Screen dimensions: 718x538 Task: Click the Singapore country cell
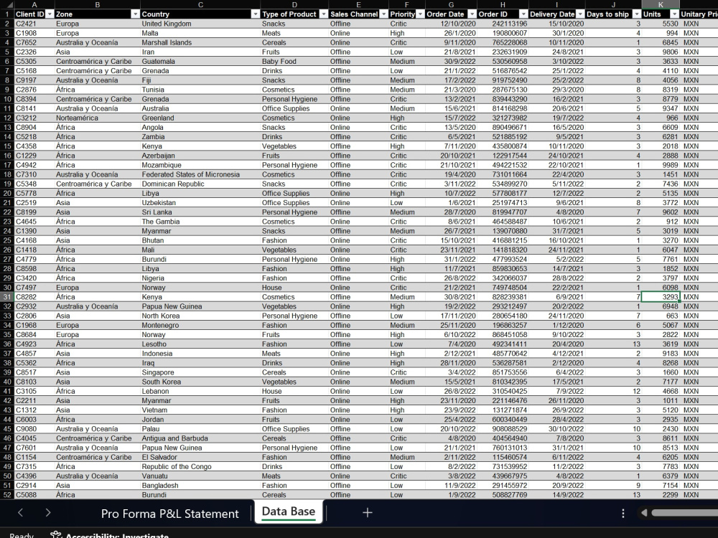pos(200,372)
